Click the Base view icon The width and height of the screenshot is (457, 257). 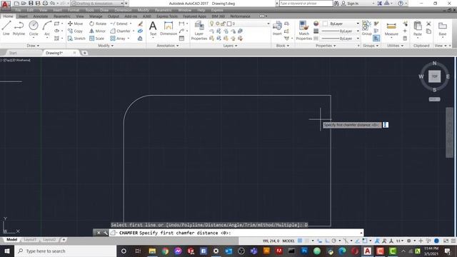point(443,28)
